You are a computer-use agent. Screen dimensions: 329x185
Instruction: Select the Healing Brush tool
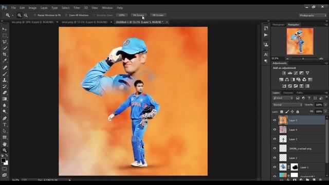pyautogui.click(x=5, y=67)
